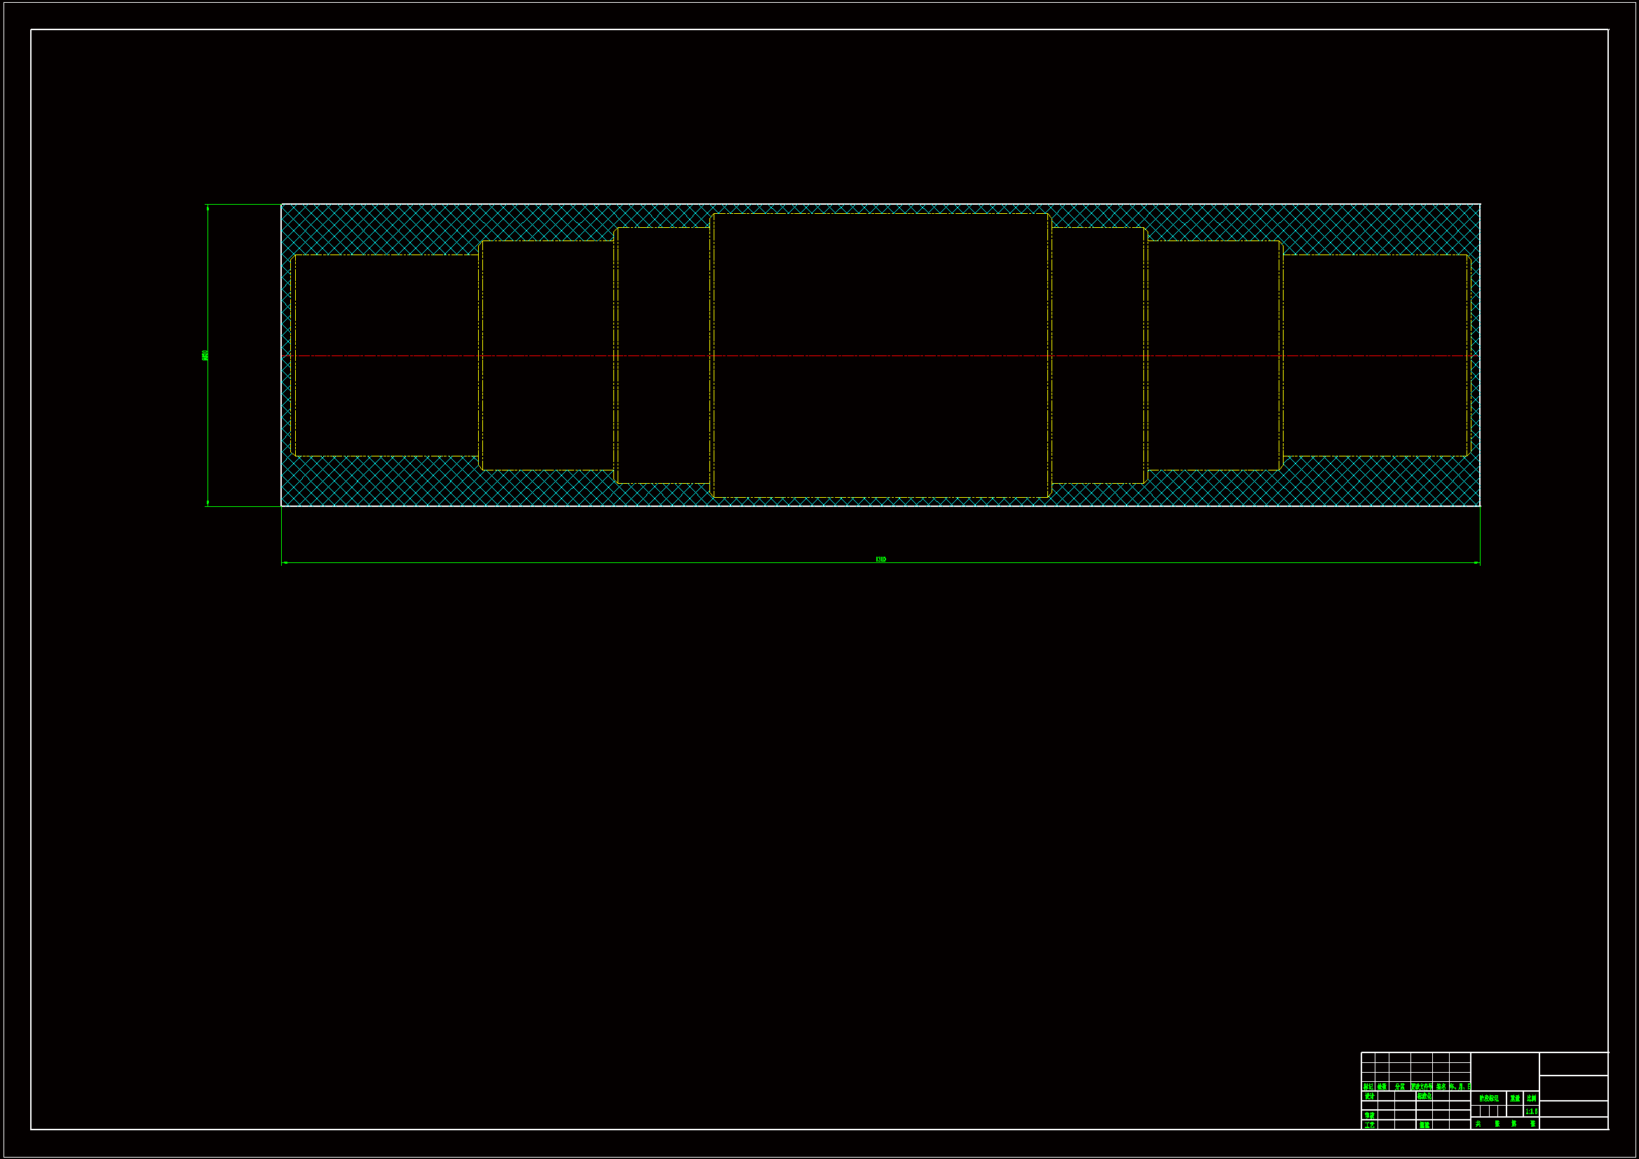This screenshot has width=1639, height=1159.
Task: Click the 1:1.5 scale value in title block
Action: click(1531, 1111)
